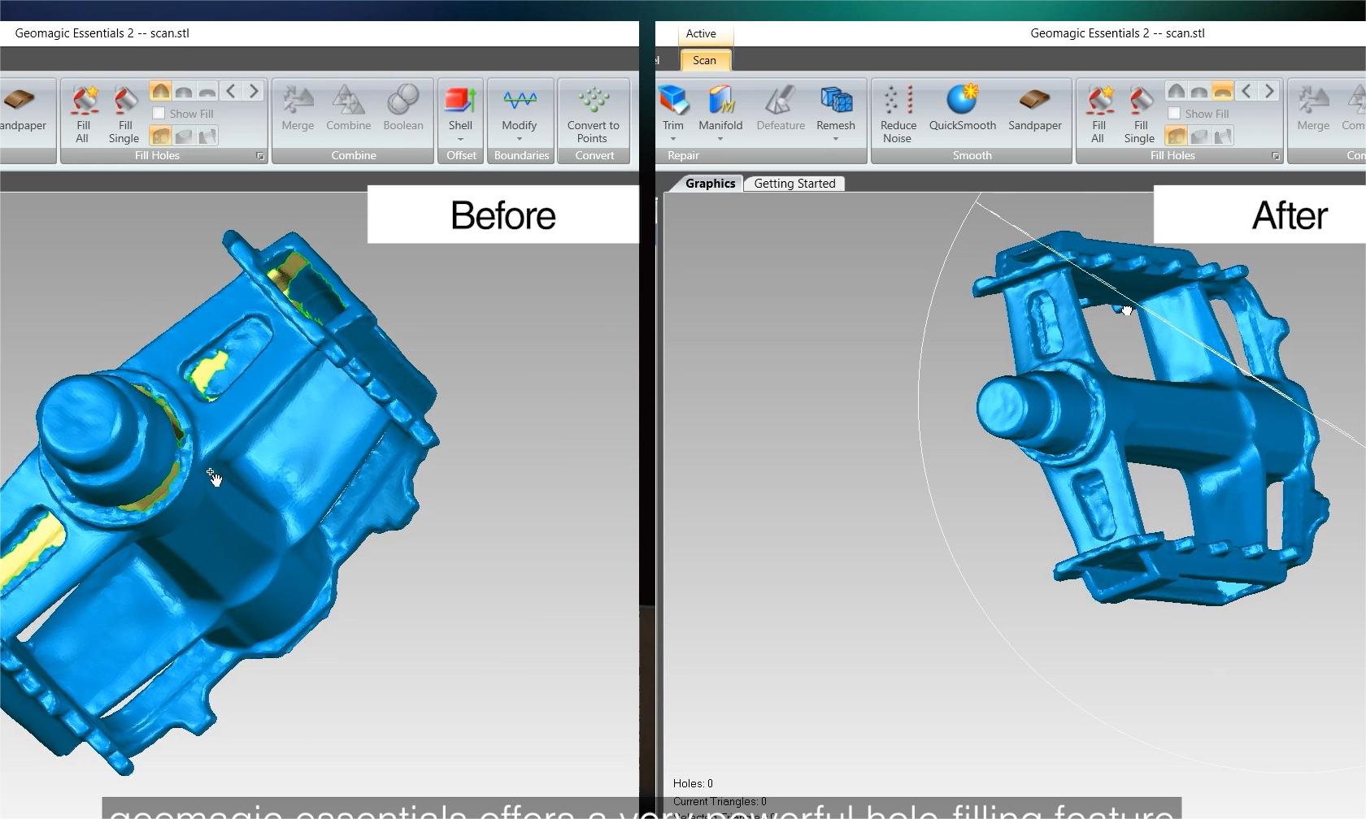1366x819 pixels.
Task: Go to next hole in the Before window
Action: click(x=254, y=91)
